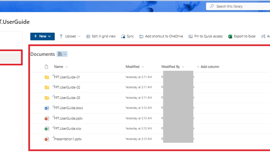Click Pin to Quick access
Viewport: 270px width, 165px height.
click(x=206, y=36)
